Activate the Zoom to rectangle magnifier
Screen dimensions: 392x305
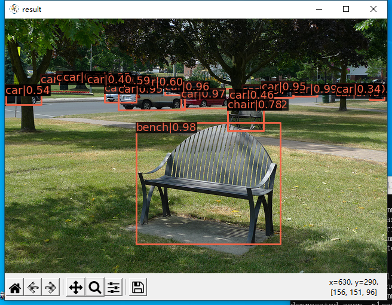95,287
